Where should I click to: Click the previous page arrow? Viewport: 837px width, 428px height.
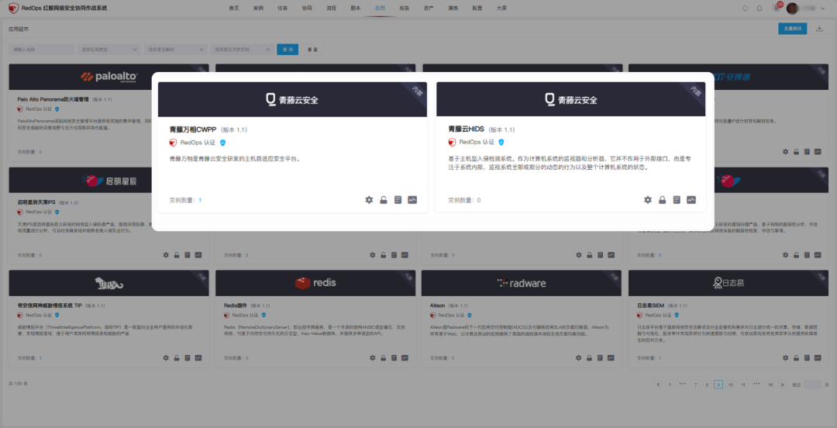pos(658,384)
